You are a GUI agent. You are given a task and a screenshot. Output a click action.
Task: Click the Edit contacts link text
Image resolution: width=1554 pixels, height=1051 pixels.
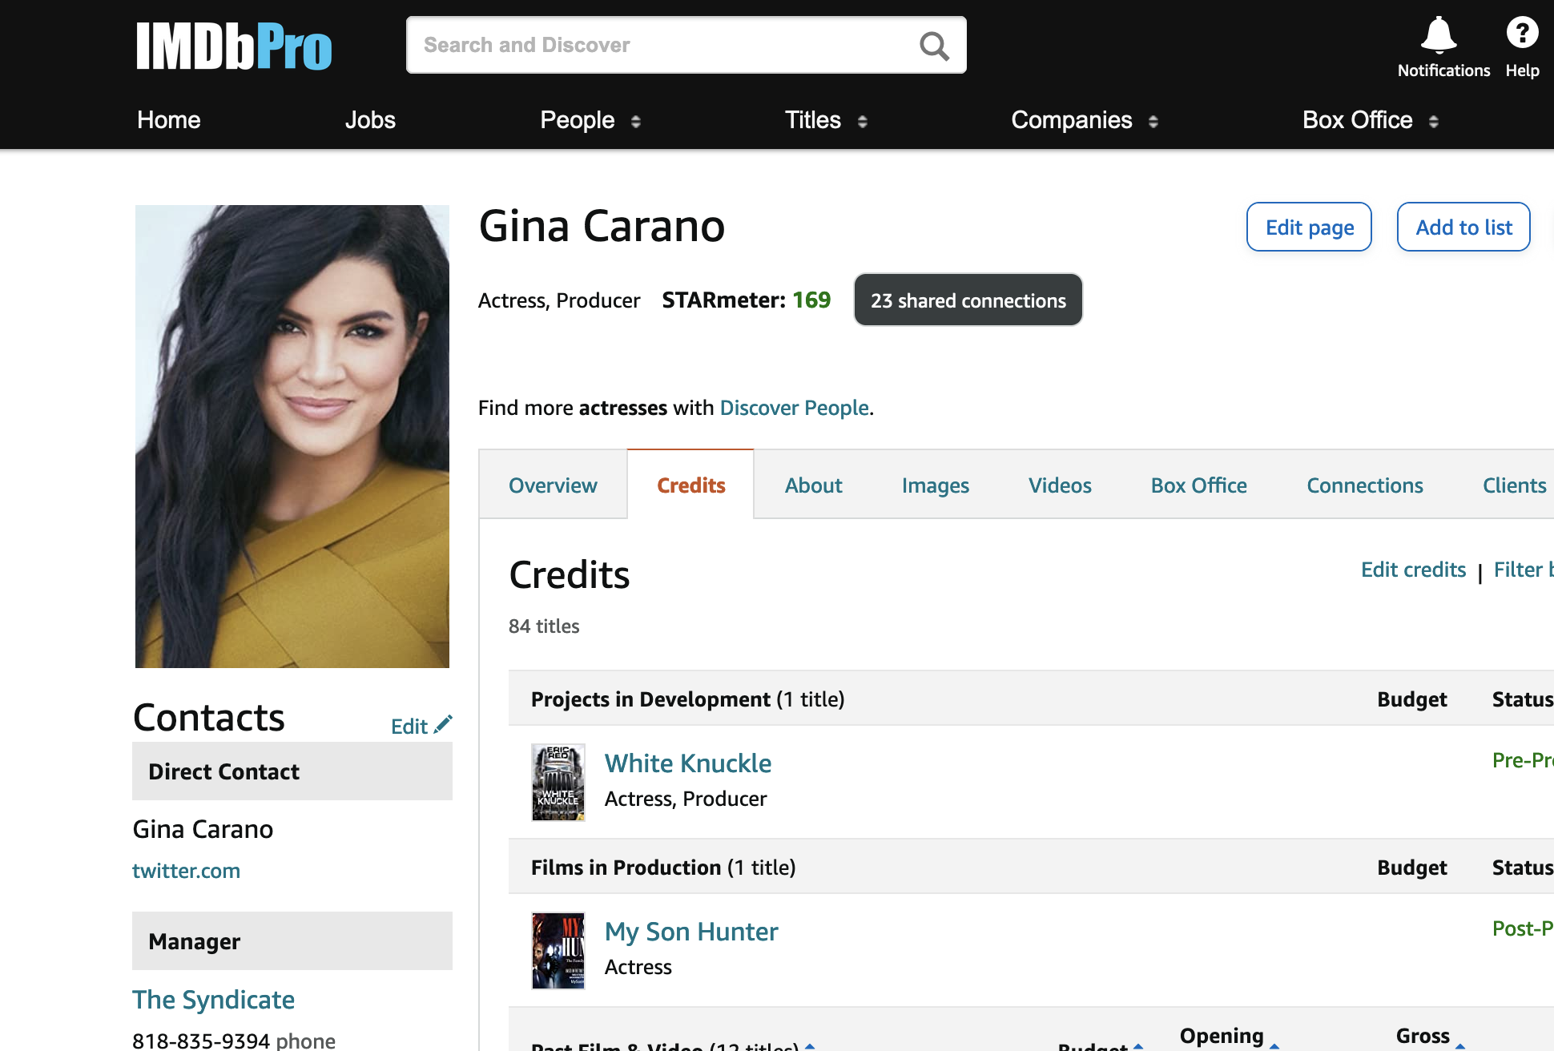coord(409,726)
